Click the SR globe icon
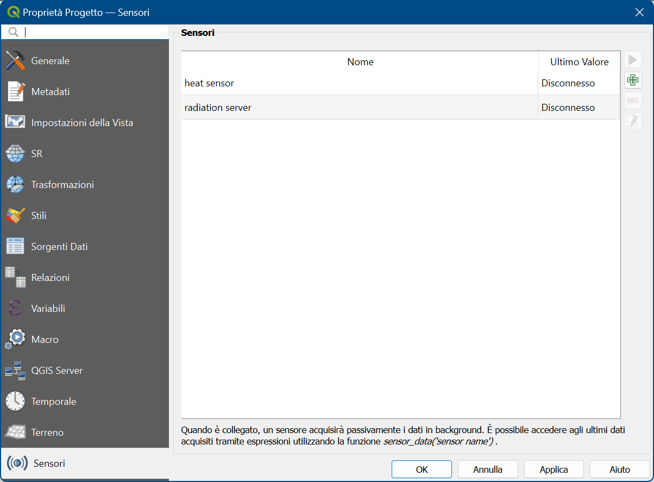This screenshot has width=654, height=482. [15, 154]
